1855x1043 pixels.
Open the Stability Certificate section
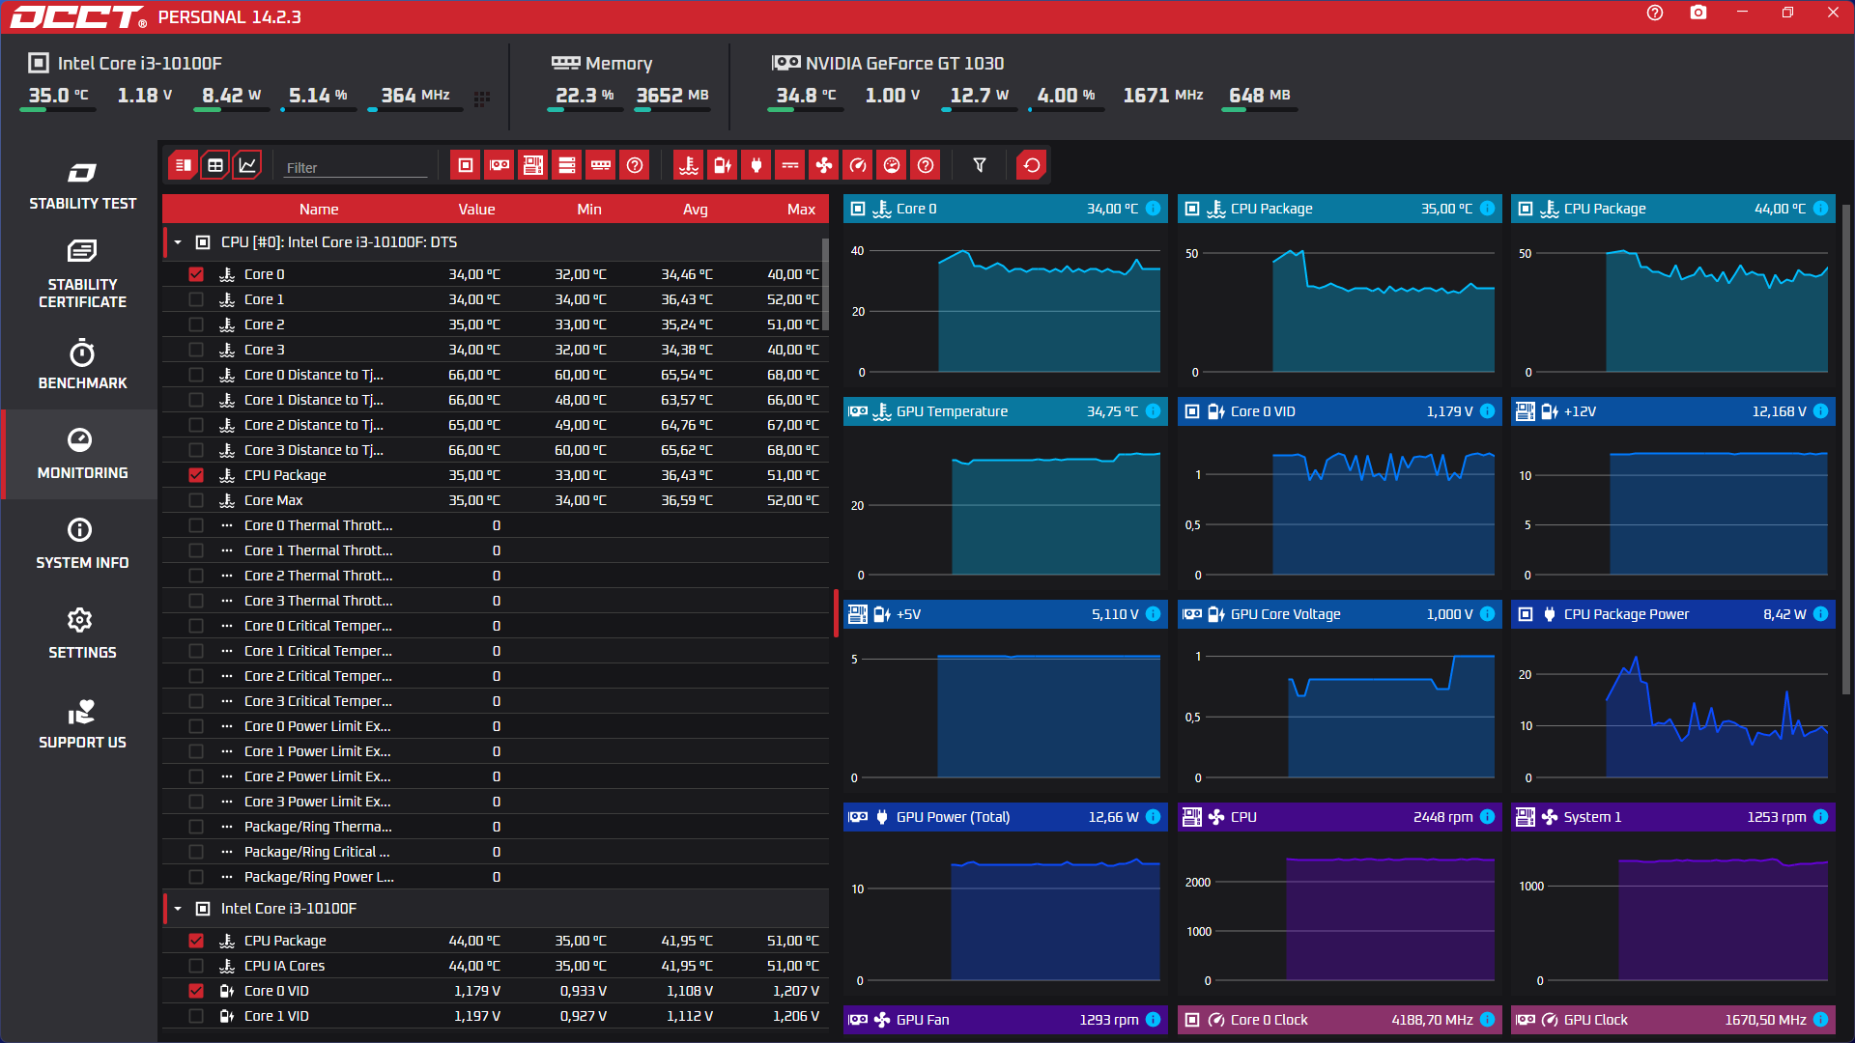pos(82,274)
